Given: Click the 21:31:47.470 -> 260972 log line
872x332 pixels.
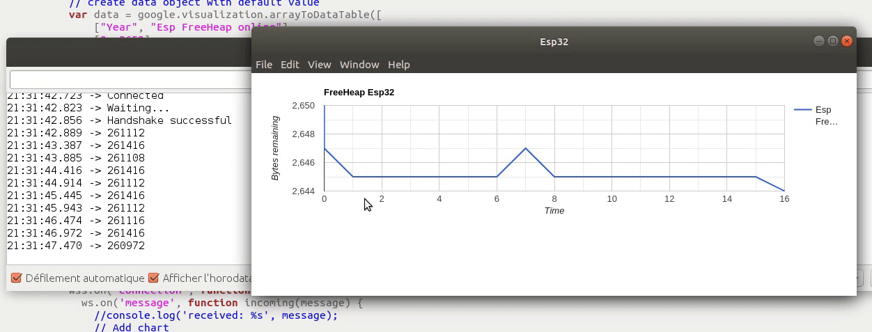Looking at the screenshot, I should (76, 246).
